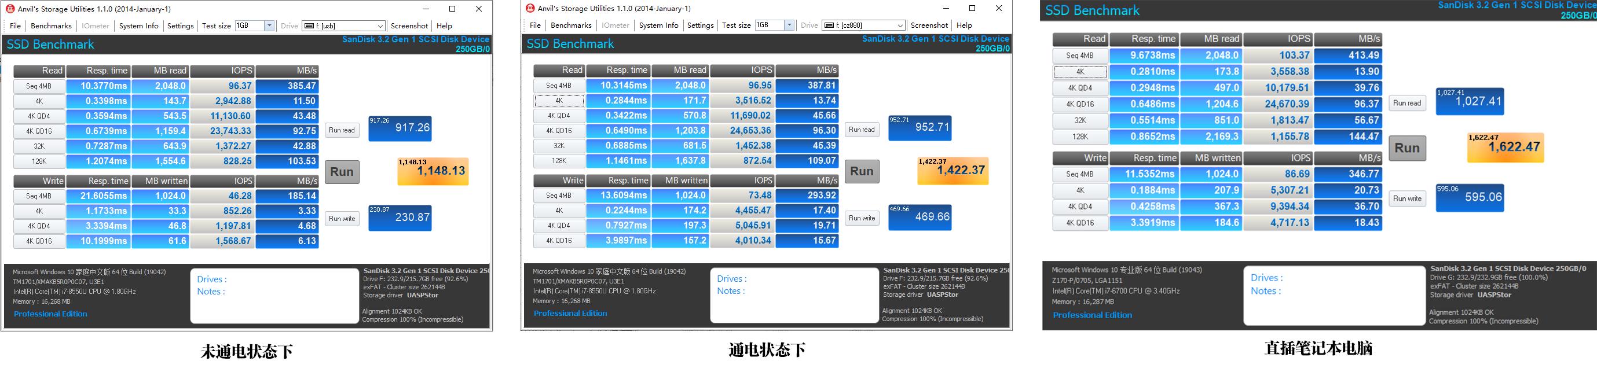Open the File menu in the usb drive window
Screen dimensions: 1597x372
(x=16, y=26)
